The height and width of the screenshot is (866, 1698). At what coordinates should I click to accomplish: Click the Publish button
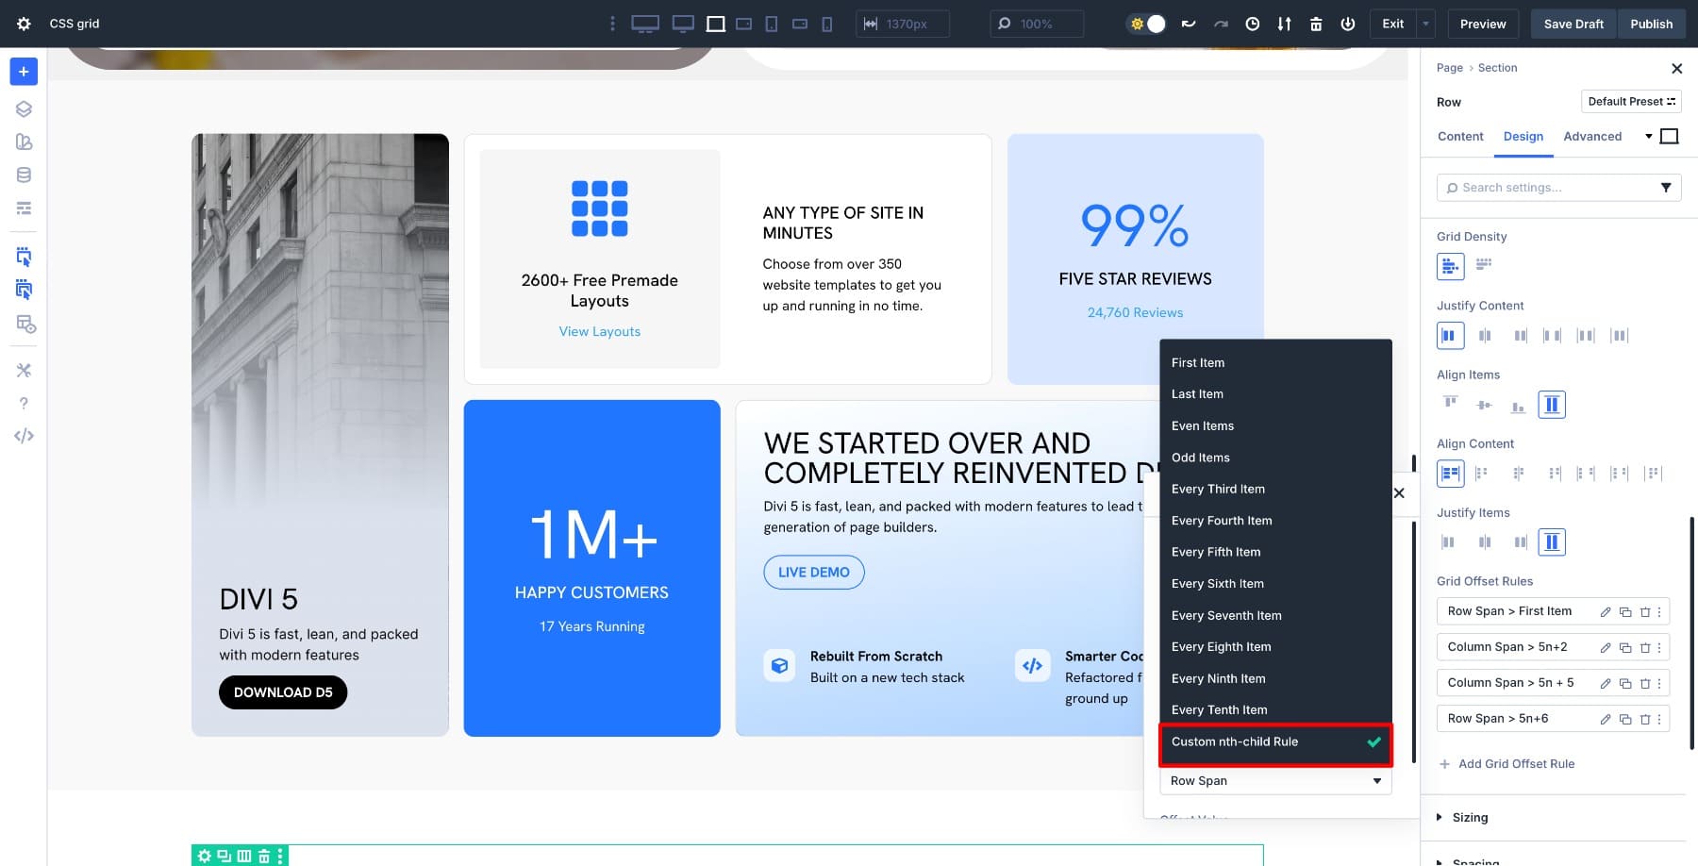[x=1650, y=24]
